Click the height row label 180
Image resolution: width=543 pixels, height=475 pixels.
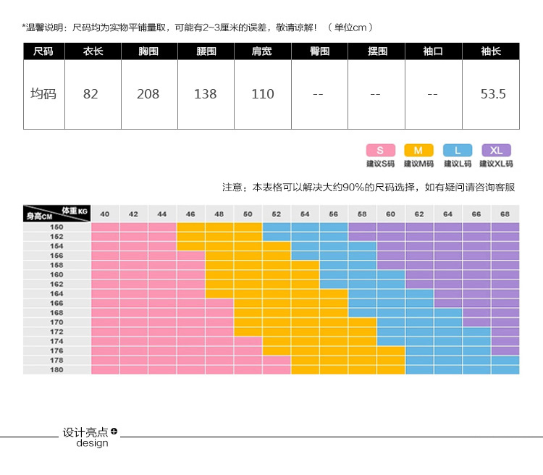coord(56,370)
